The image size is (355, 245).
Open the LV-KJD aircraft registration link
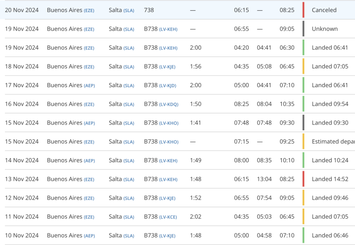click(168, 85)
